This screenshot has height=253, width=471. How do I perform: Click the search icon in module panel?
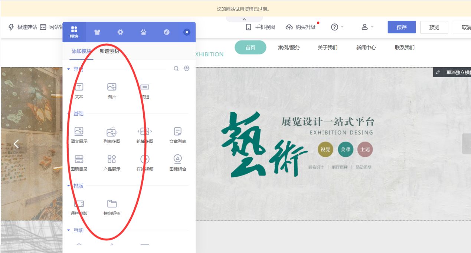click(176, 69)
